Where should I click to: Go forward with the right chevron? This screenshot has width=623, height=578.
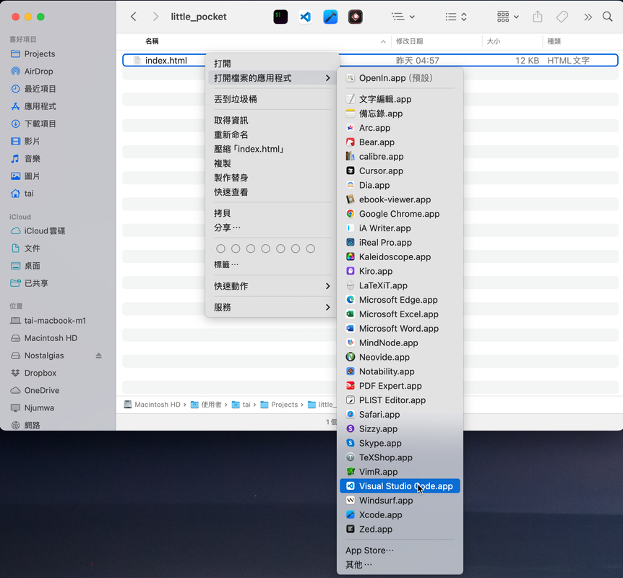click(x=155, y=17)
